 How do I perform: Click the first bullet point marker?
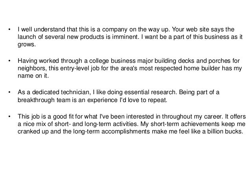click(9, 29)
